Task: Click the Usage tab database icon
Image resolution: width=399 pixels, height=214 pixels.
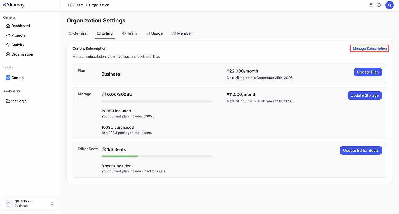Action: (148, 33)
